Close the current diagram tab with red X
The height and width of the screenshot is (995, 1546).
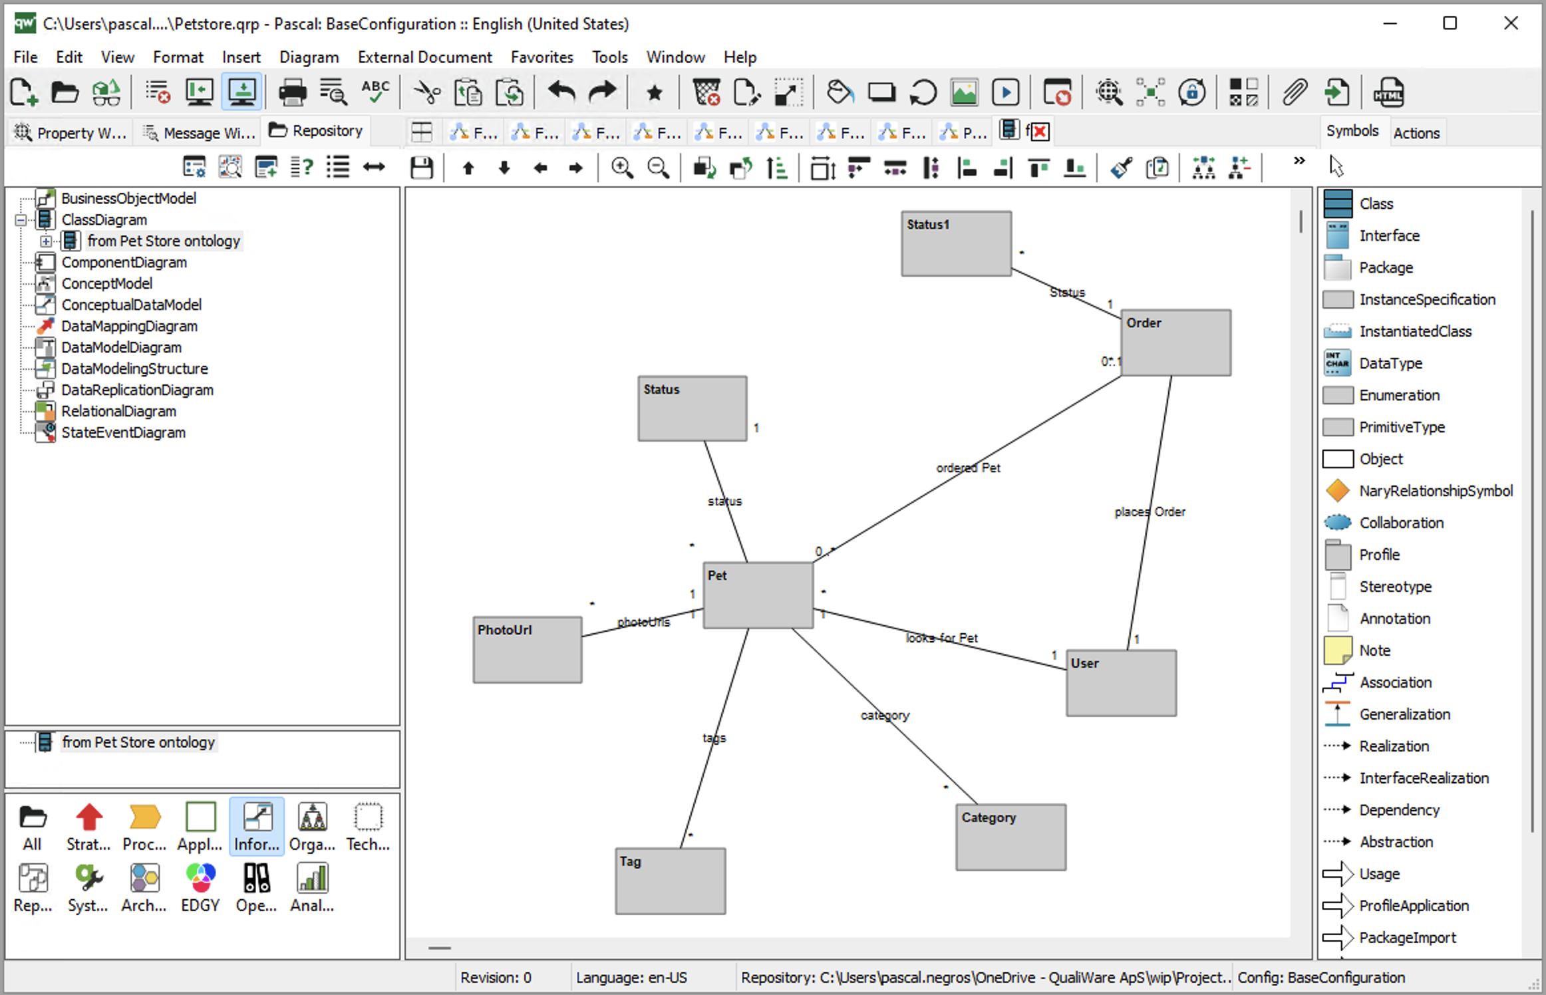1041,132
